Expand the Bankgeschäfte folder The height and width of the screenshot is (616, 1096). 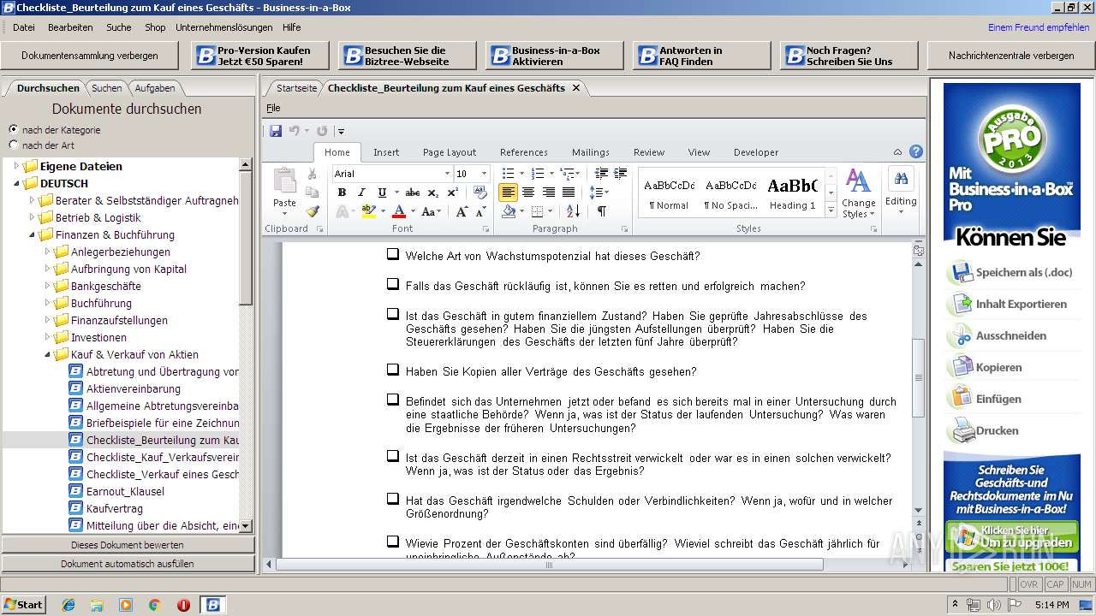click(47, 286)
